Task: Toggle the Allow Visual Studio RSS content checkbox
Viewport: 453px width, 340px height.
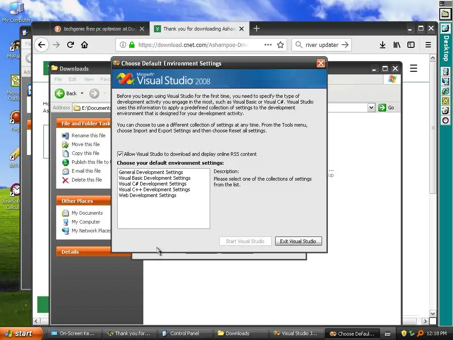Action: pos(120,154)
